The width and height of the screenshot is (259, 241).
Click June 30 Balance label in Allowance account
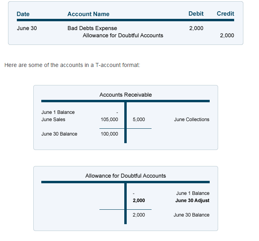tap(191, 215)
